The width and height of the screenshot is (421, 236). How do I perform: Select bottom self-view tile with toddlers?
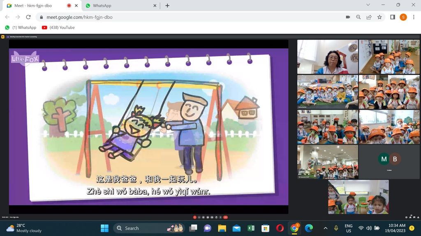[359, 197]
